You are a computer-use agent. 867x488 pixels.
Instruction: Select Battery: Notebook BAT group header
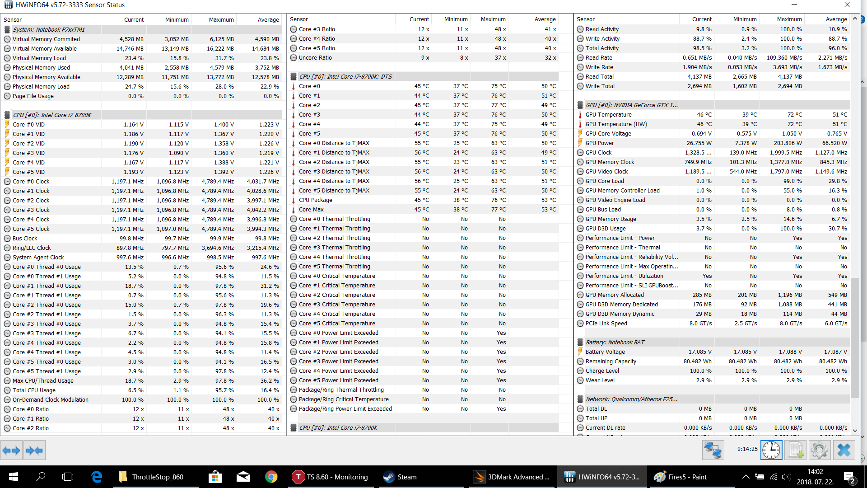[x=713, y=342]
